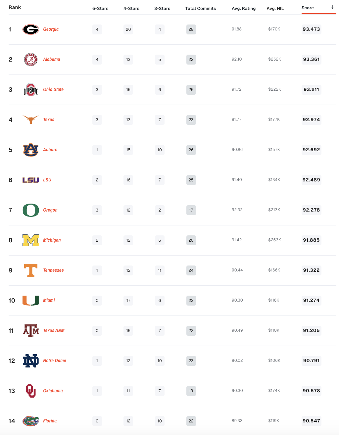Click the Auburn Tigers logo
This screenshot has height=435, width=339.
(x=31, y=150)
